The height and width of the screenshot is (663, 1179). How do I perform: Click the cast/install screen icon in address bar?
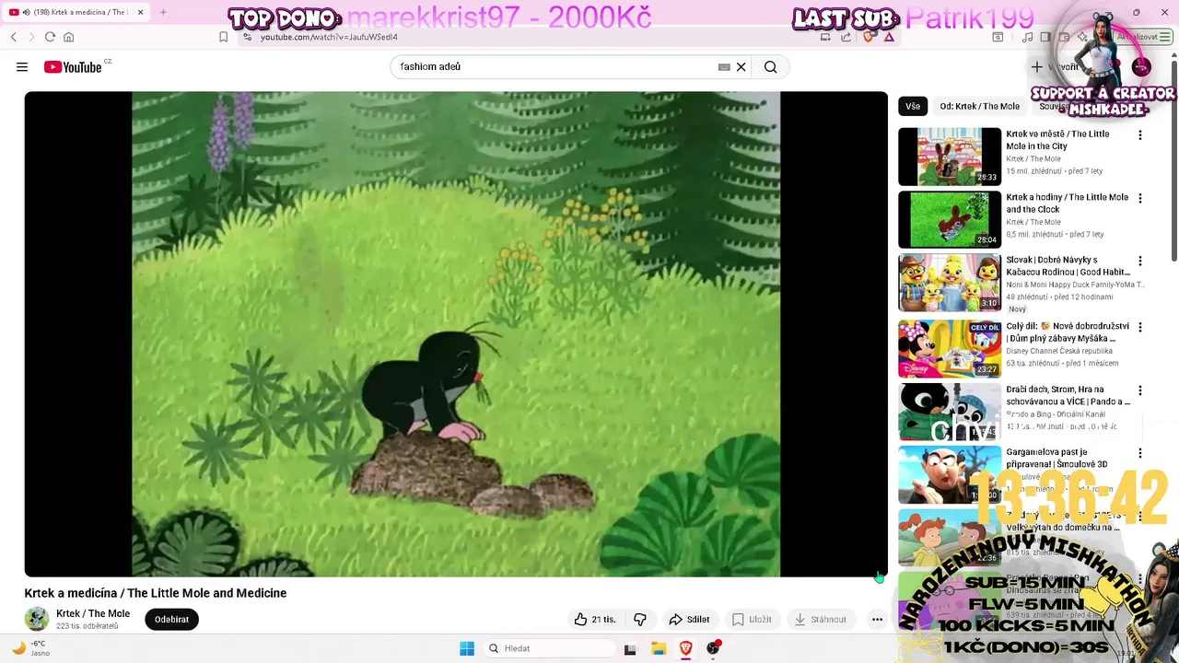[825, 37]
